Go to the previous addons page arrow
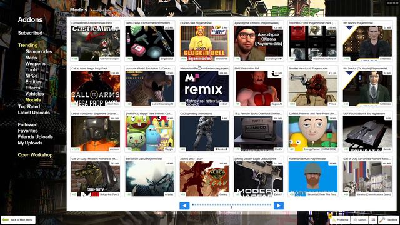Screen dimensions: 400x225 point(184,206)
